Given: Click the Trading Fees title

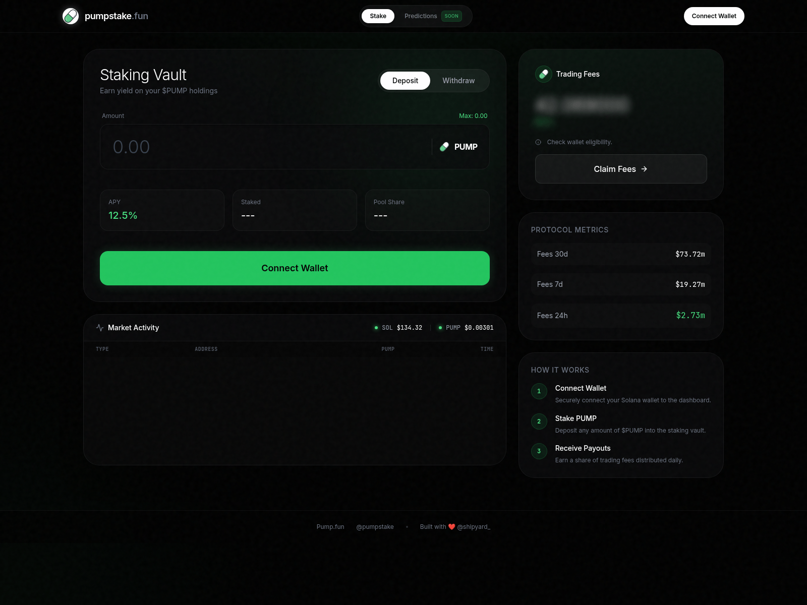Looking at the screenshot, I should coord(578,74).
